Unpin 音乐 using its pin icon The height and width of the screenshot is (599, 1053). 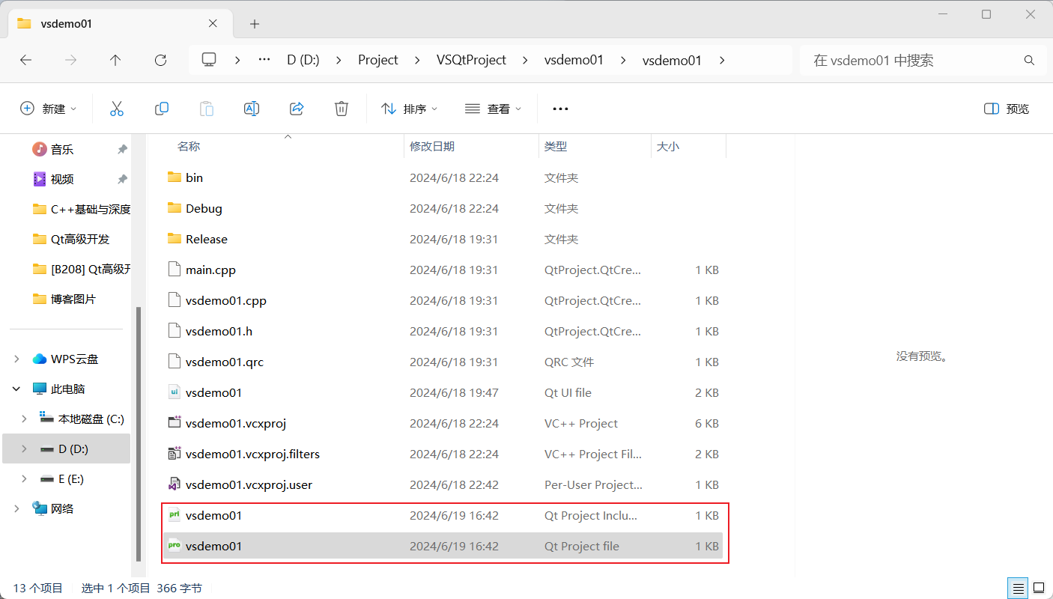[122, 150]
